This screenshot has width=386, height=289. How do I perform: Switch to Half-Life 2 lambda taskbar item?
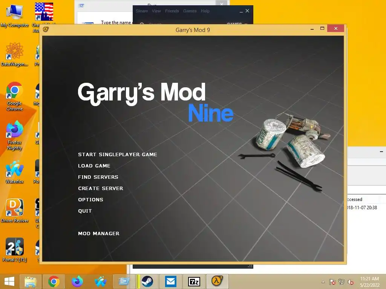217,281
